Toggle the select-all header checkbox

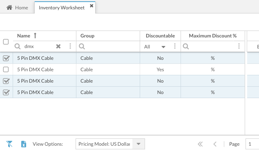(6, 42)
